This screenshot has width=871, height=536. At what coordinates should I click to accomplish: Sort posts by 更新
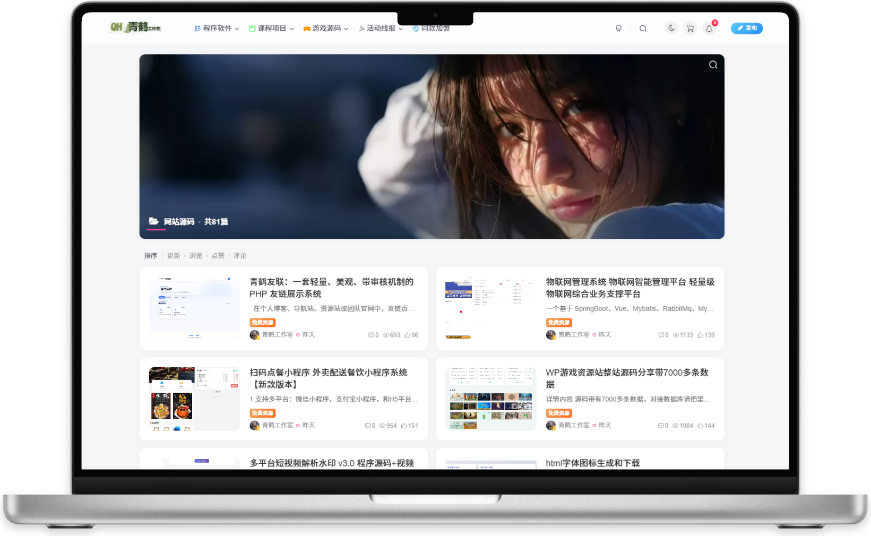pos(174,256)
